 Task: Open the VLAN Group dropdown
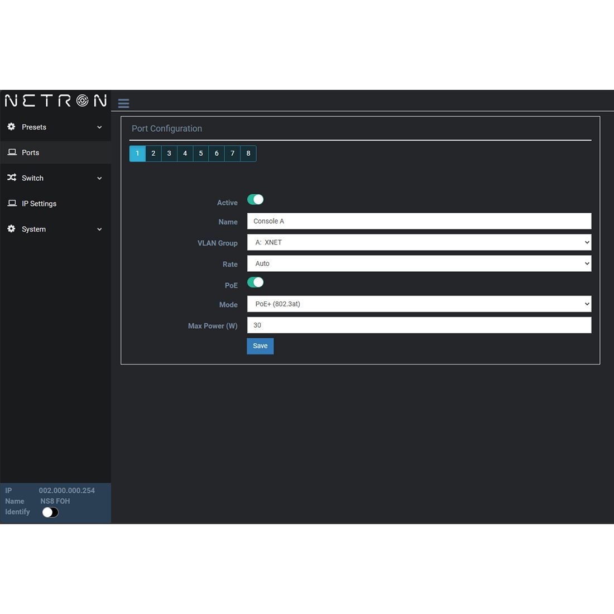419,242
